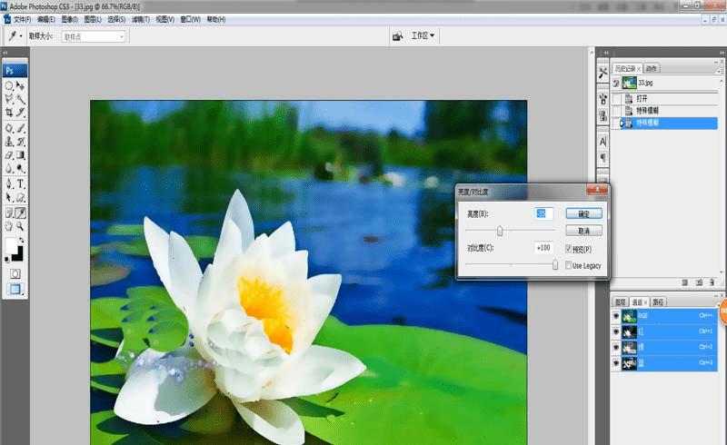This screenshot has width=727, height=445.
Task: Select the Custom Shape tool
Action: point(20,198)
